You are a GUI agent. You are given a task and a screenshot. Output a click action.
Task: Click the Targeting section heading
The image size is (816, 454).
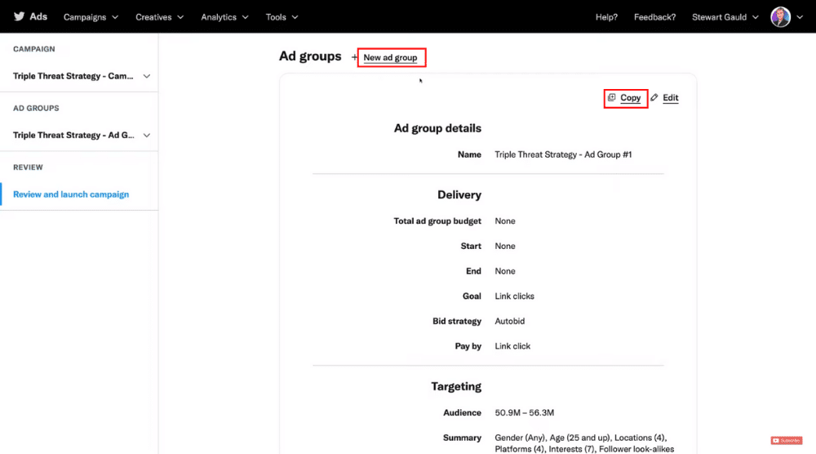[x=456, y=386]
